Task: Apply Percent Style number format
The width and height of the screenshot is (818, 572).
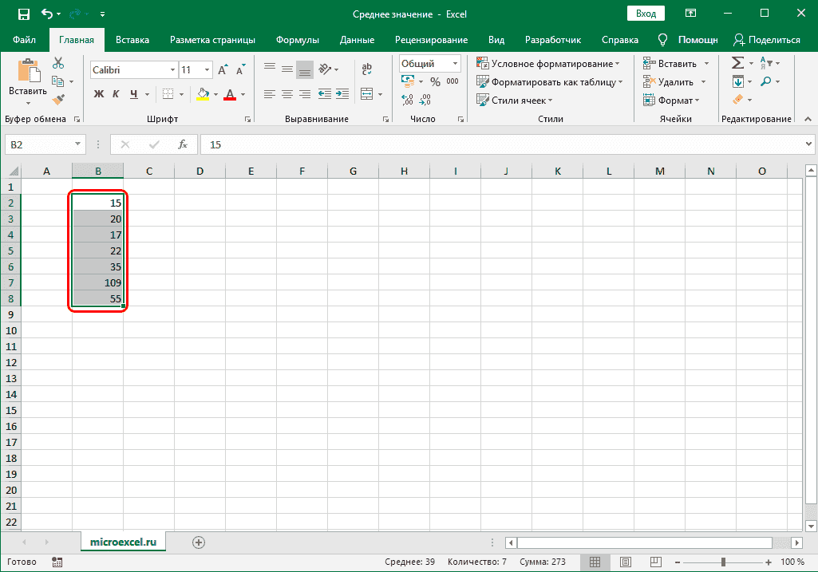Action: pyautogui.click(x=435, y=81)
